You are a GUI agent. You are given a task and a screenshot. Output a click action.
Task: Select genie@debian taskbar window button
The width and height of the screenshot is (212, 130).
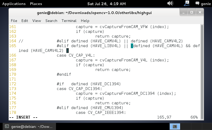(x=29, y=127)
